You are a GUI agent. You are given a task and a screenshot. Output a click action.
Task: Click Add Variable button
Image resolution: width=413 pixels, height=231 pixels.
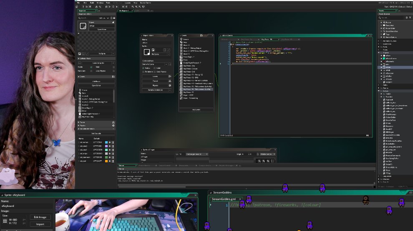96,134
